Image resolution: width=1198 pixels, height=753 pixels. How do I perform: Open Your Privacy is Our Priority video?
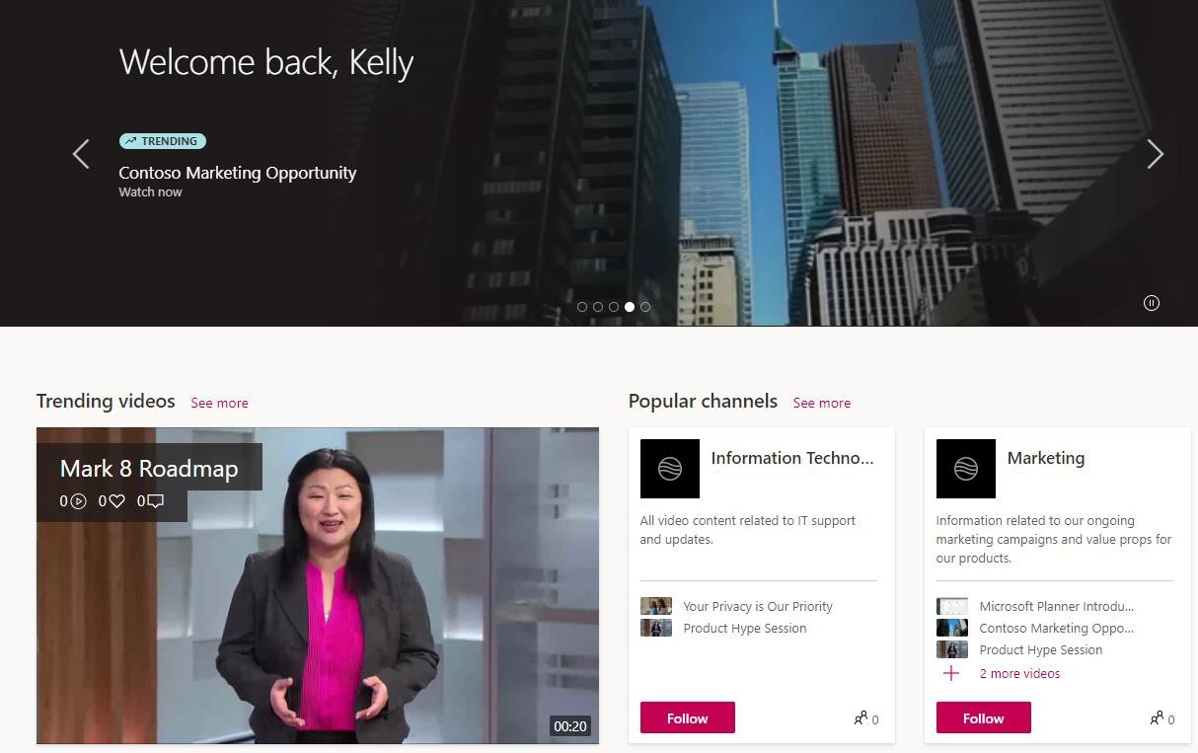[x=758, y=606]
